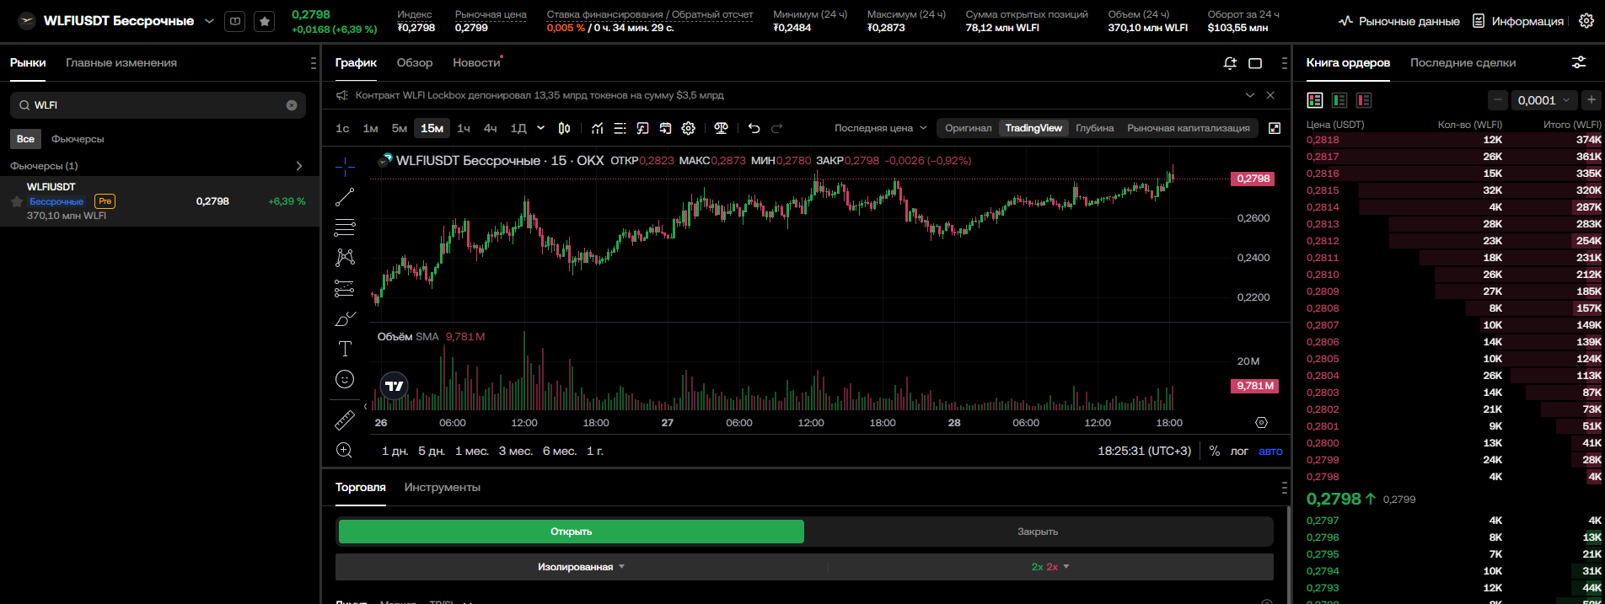This screenshot has width=1605, height=604.
Task: Click the balance scale compare icon
Action: 721,128
